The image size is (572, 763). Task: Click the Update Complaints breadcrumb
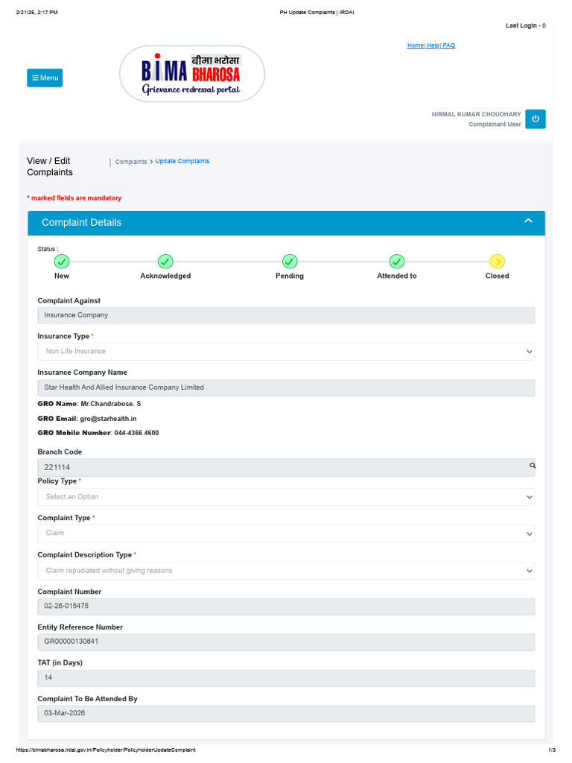[x=182, y=161]
